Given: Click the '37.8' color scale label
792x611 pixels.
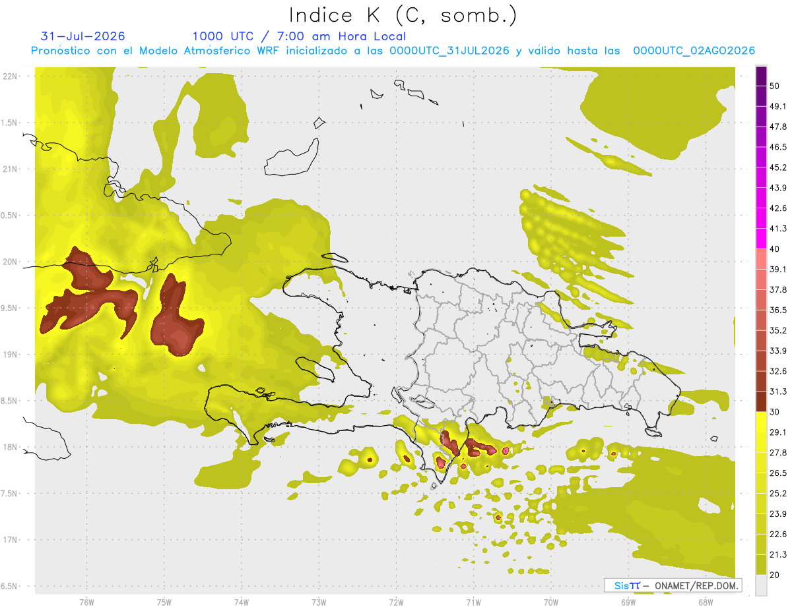Looking at the screenshot, I should click(778, 289).
